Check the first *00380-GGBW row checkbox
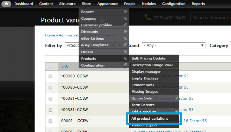The image size is (231, 132). pyautogui.click(x=50, y=76)
